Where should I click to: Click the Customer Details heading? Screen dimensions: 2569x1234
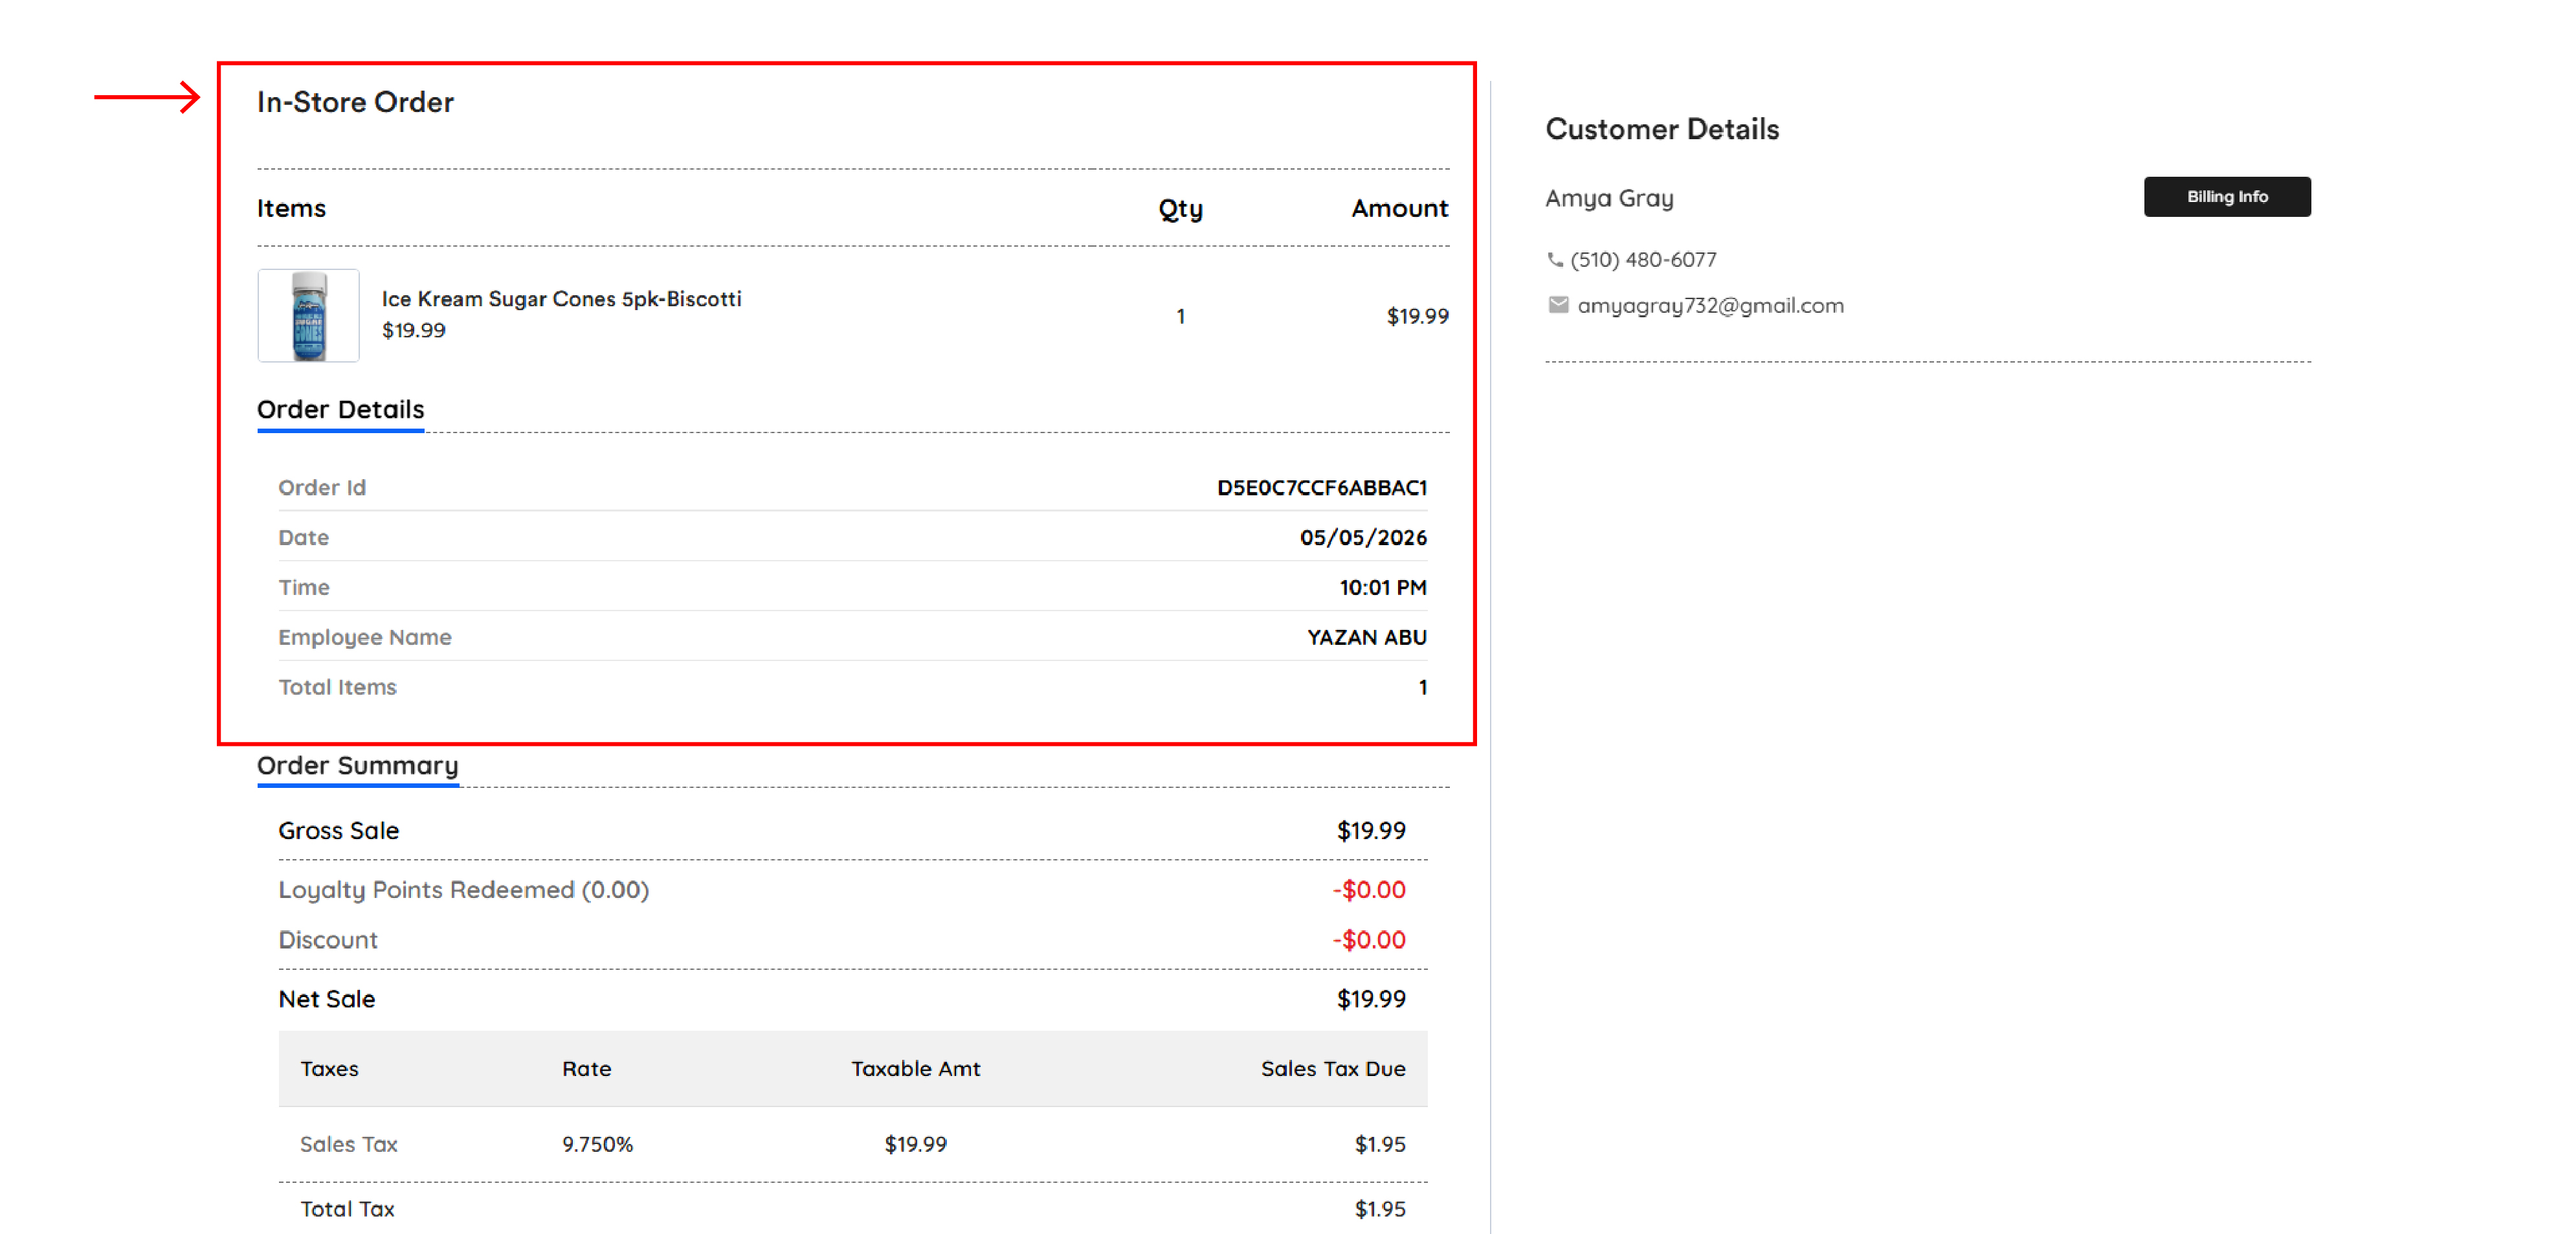pyautogui.click(x=1662, y=129)
